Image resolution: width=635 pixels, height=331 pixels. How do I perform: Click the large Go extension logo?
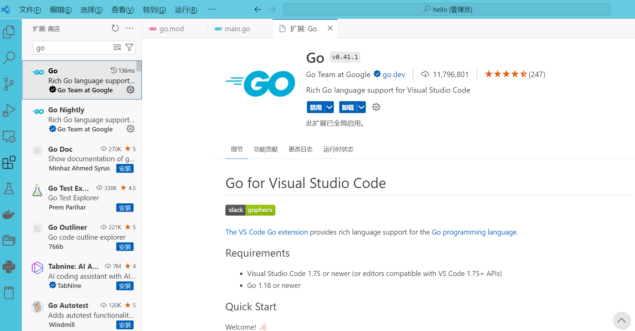pos(260,84)
